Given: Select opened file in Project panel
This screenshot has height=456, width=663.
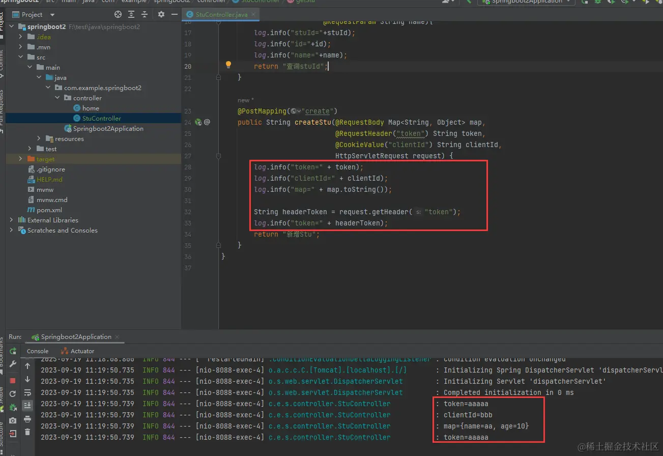Looking at the screenshot, I should tap(118, 14).
